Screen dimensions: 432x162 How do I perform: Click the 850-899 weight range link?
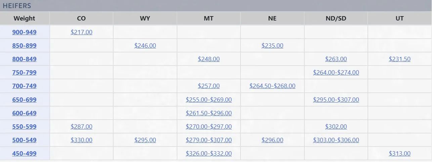[24, 46]
